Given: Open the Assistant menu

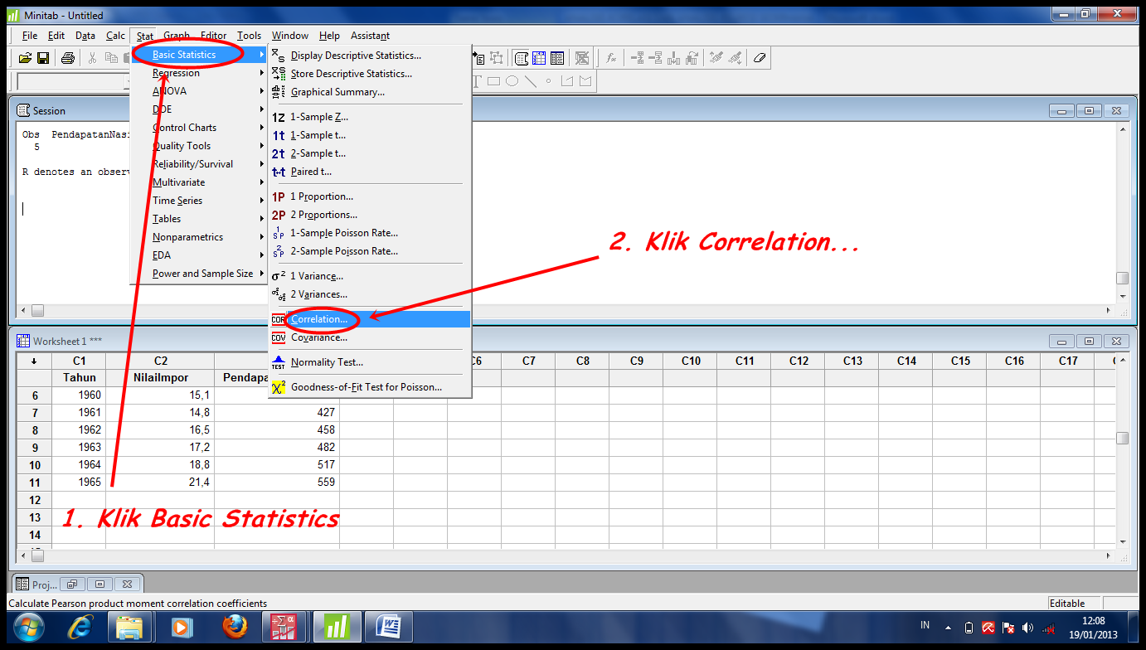Looking at the screenshot, I should tap(370, 36).
